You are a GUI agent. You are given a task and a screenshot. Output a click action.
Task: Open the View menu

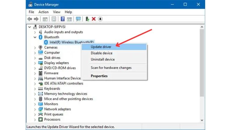pyautogui.click(x=57, y=12)
